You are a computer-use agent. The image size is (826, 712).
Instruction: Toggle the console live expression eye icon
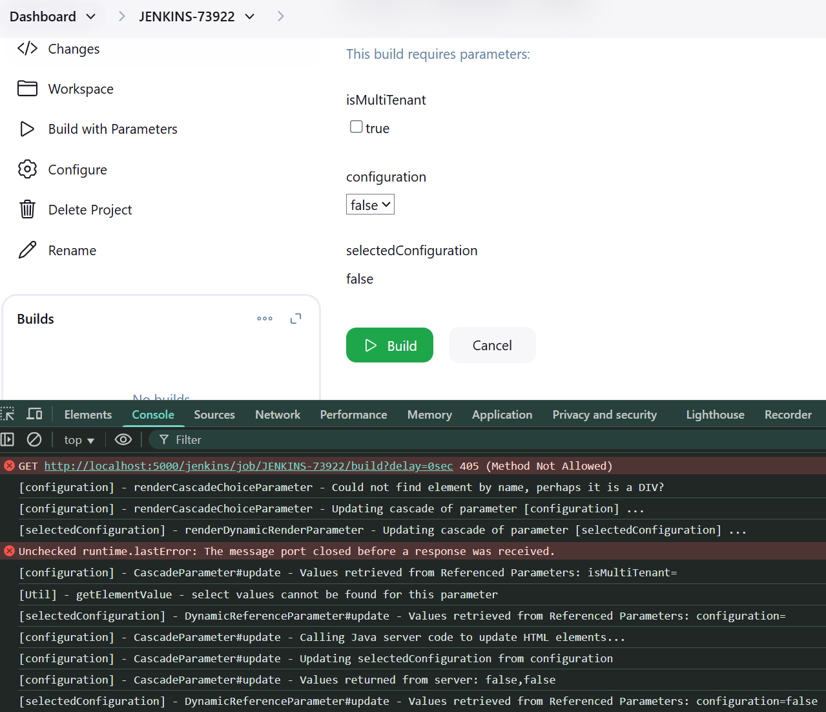tap(123, 439)
